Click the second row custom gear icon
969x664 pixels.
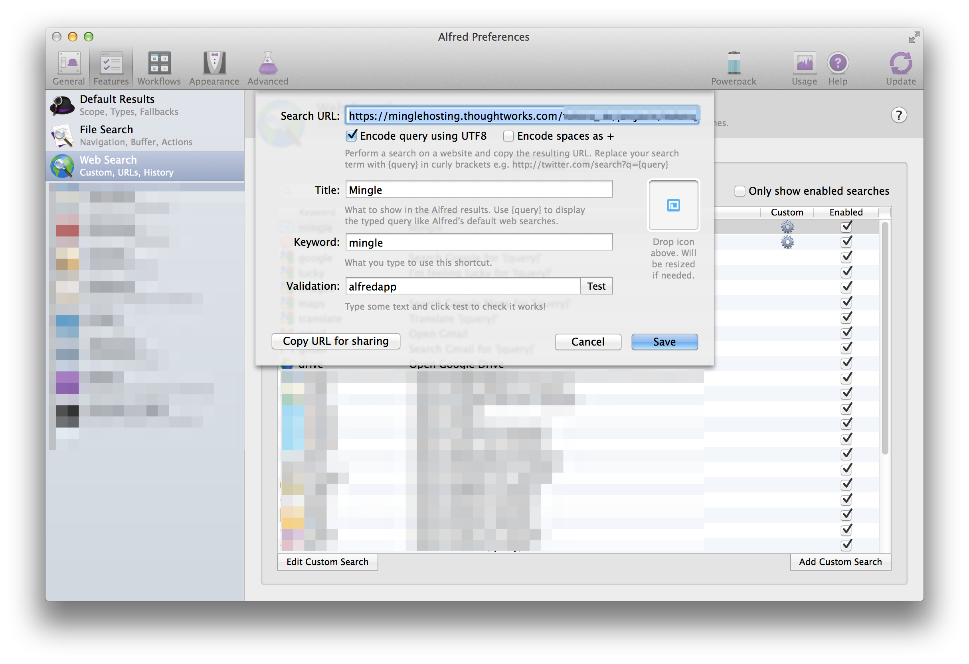(787, 242)
